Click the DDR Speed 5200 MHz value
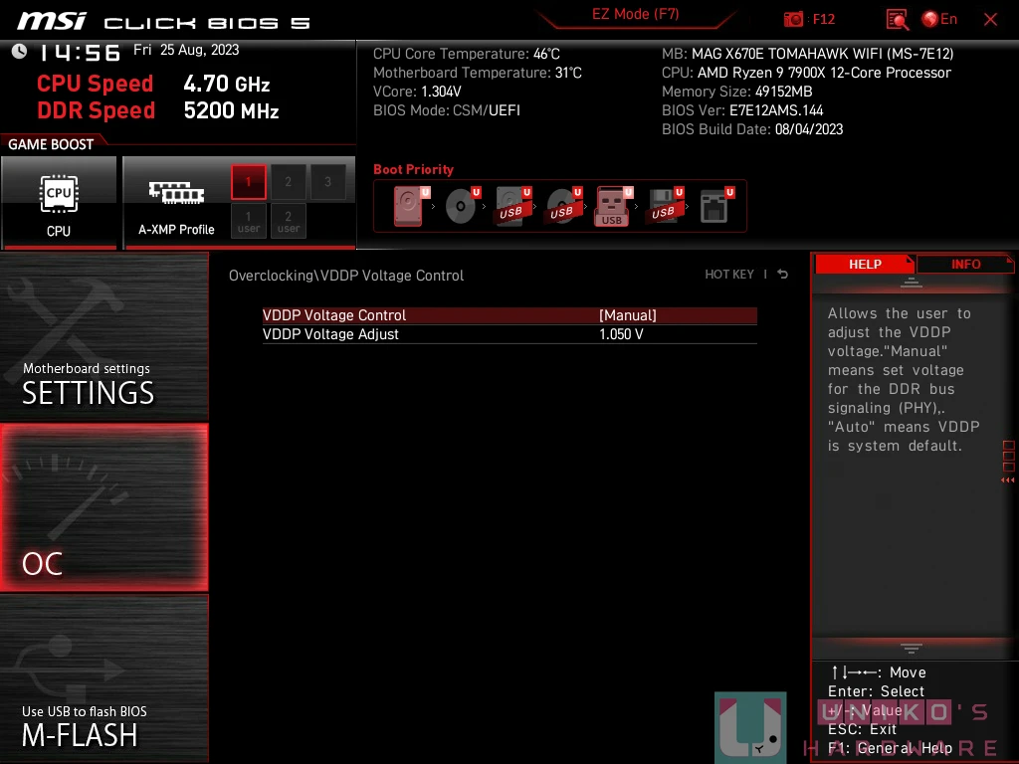Viewport: 1019px width, 764px height. tap(231, 110)
